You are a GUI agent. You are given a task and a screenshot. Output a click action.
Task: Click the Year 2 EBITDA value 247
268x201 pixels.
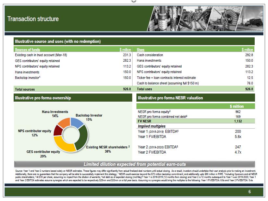(x=238, y=147)
